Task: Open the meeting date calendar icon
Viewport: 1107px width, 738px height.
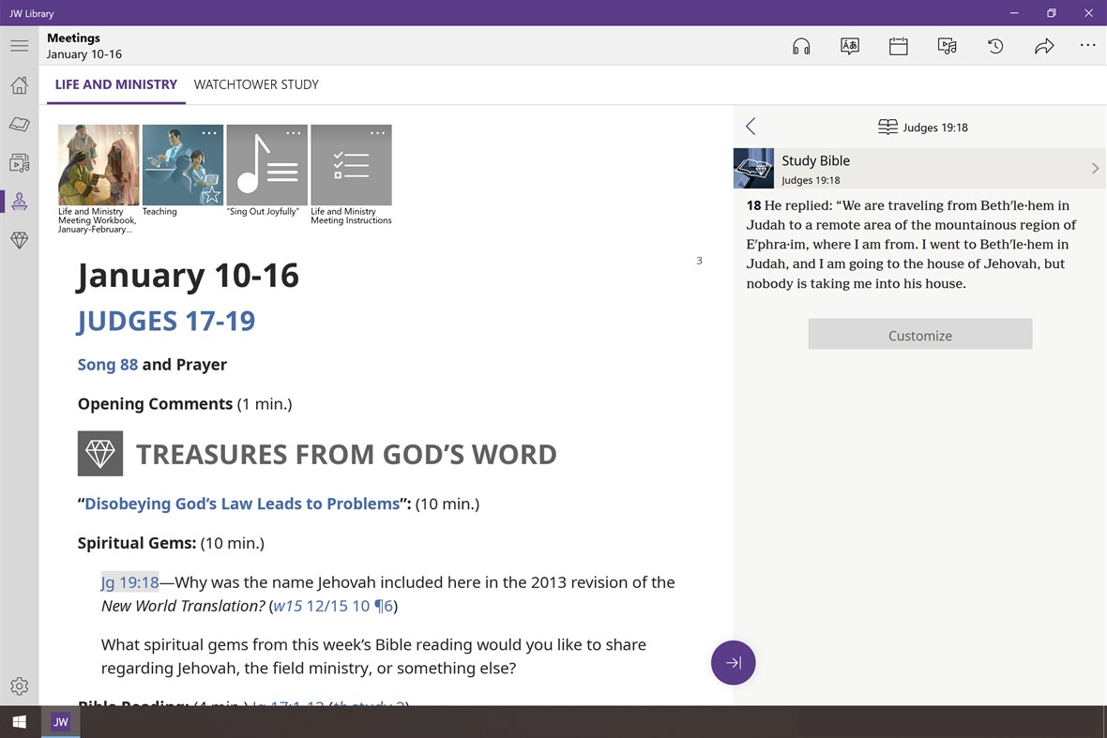Action: [899, 45]
